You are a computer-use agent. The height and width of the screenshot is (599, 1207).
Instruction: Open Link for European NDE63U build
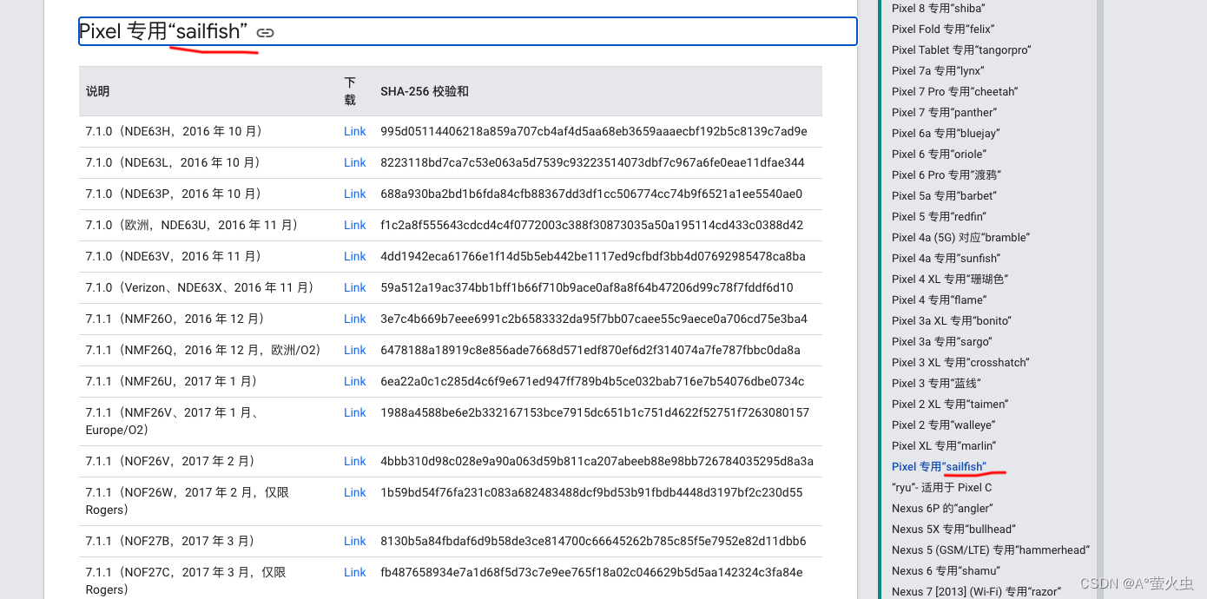(355, 225)
